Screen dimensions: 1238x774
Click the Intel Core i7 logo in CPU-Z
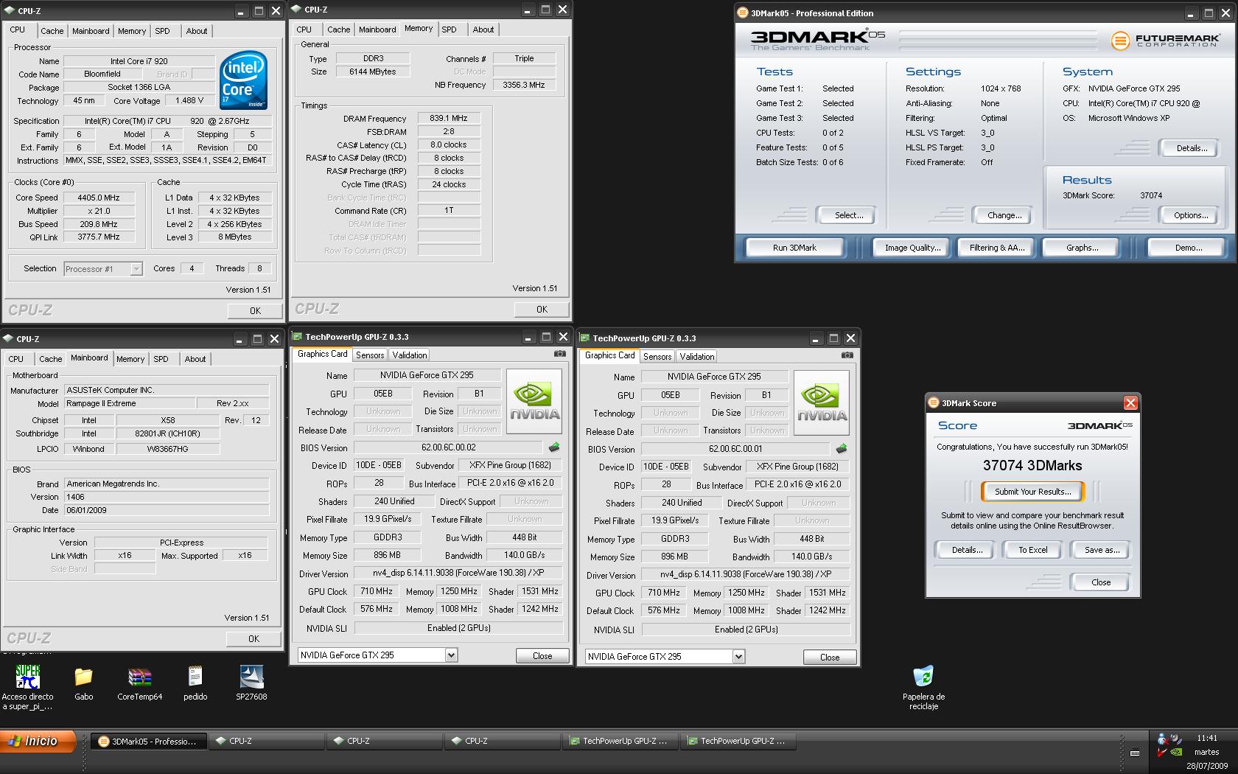coord(243,80)
